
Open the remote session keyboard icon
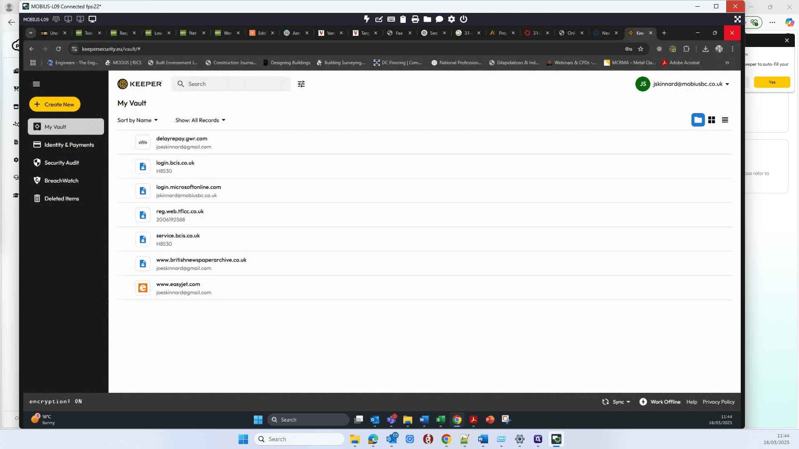391,19
